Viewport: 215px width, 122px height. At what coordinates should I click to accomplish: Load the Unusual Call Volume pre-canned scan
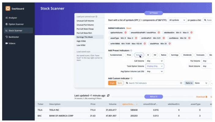(x=85, y=21)
